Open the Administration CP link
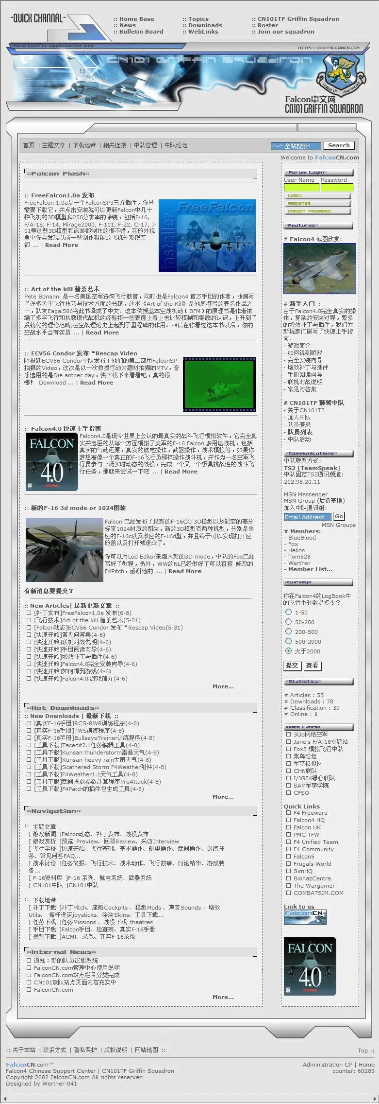This screenshot has width=379, height=1104. 328,1065
